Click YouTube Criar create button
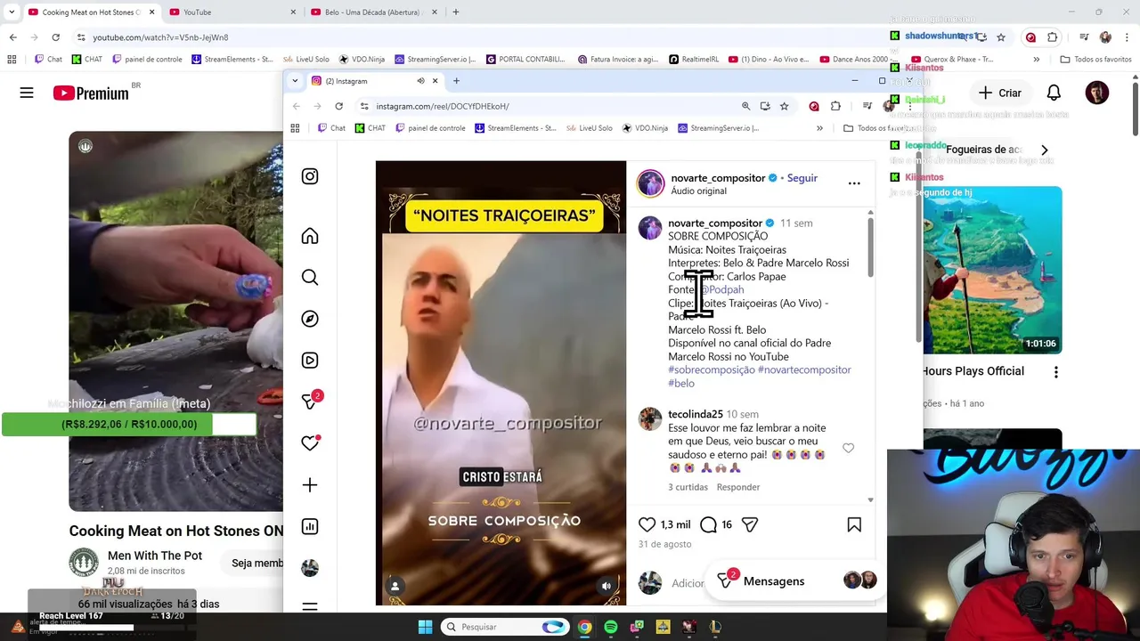Viewport: 1140px width, 641px height. [999, 93]
